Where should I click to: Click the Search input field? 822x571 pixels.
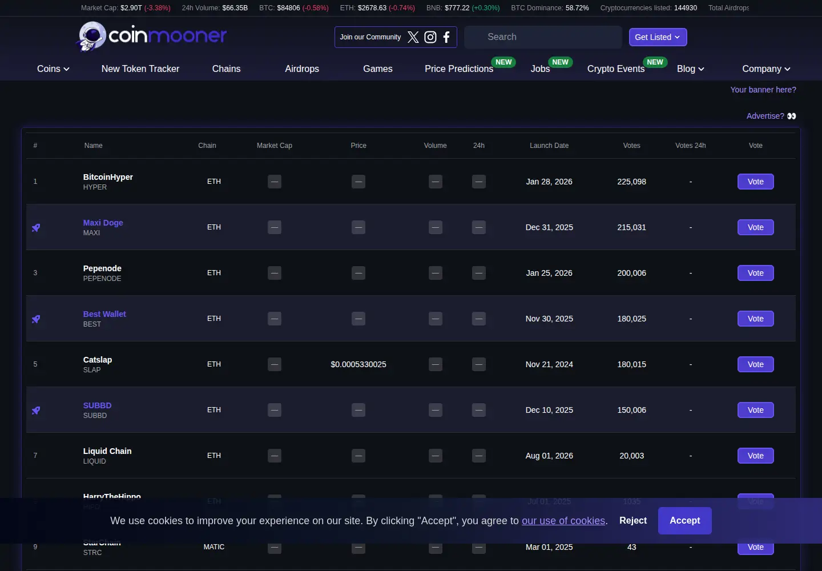coord(543,37)
